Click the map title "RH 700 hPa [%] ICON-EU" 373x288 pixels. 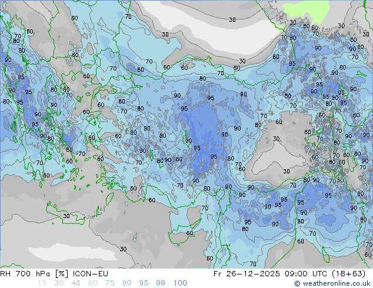pos(54,274)
